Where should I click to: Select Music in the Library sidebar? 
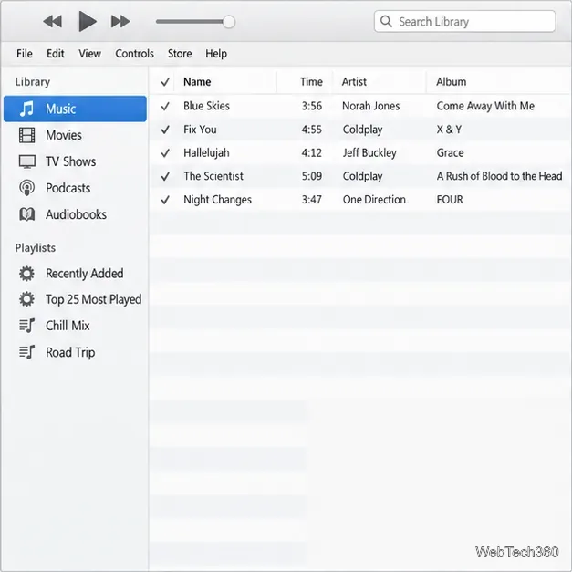(75, 109)
